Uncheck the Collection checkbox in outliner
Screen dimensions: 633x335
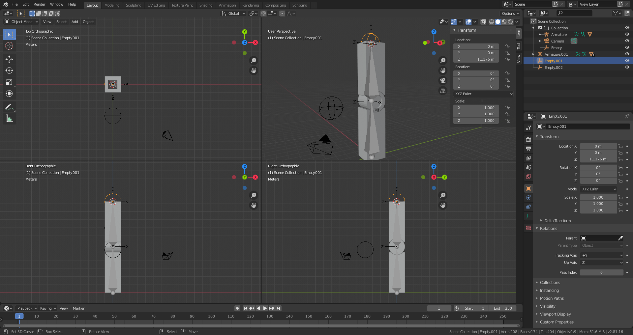point(540,28)
